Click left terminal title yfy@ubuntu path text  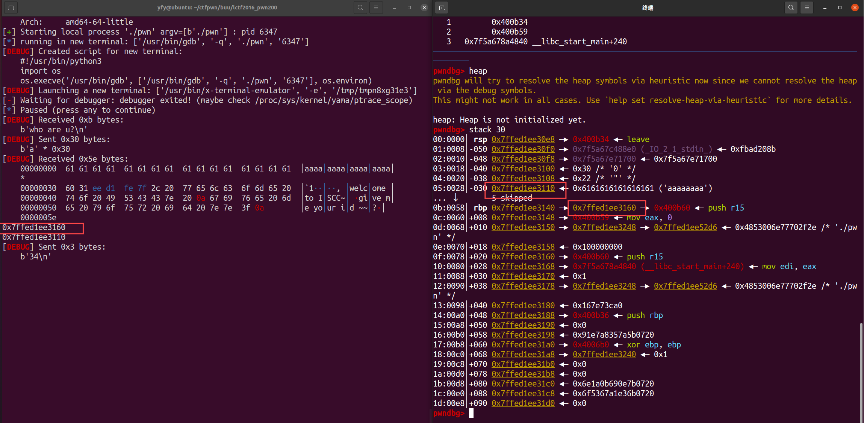pos(217,8)
